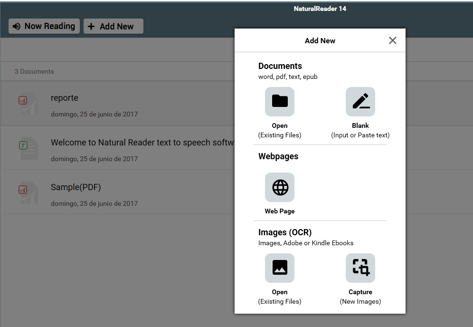This screenshot has height=327, width=473.
Task: Click the NaturalReader 14 window title
Action: click(x=320, y=9)
